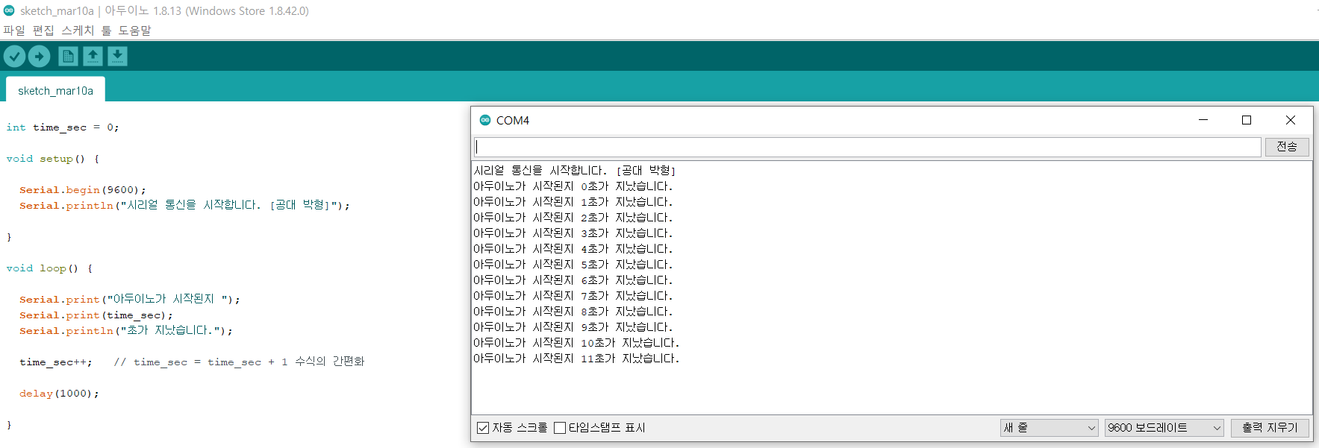
Task: Click output line with '2초가 지났습니다.'
Action: [x=573, y=218]
